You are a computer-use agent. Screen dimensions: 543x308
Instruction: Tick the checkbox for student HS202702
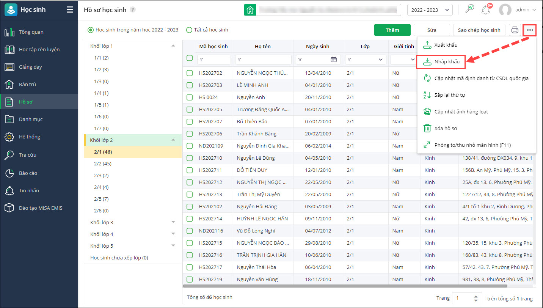pyautogui.click(x=190, y=73)
